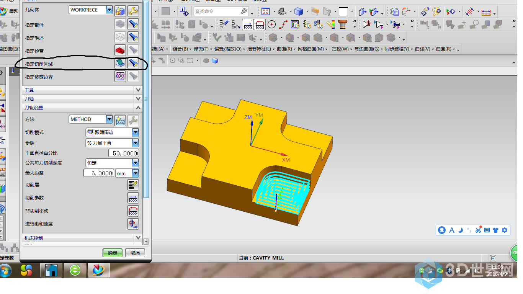Click the create new geometry icon beside WORKPIECE
The width and height of the screenshot is (523, 294).
(x=120, y=11)
